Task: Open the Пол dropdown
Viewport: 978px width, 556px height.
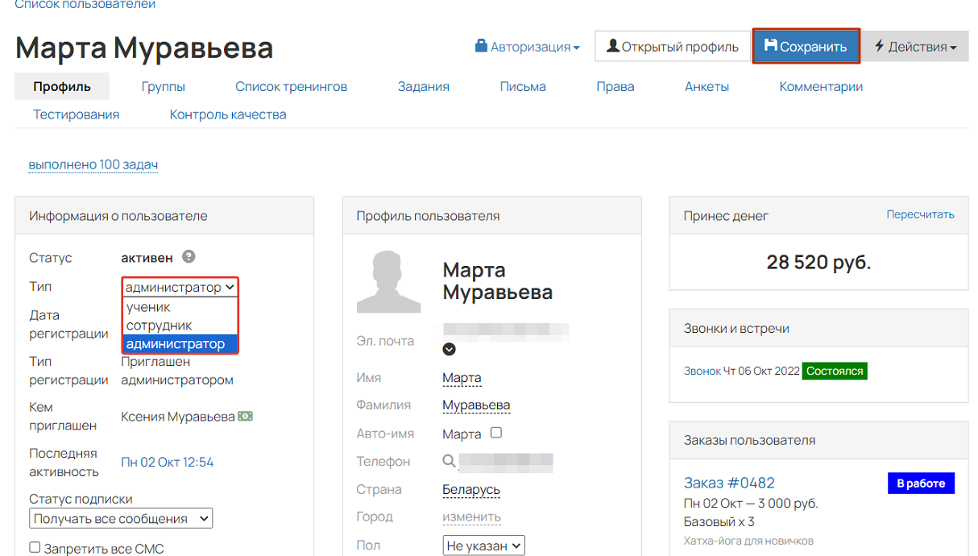Action: pyautogui.click(x=483, y=546)
